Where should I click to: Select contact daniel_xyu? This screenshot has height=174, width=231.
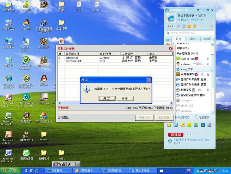[193, 59]
